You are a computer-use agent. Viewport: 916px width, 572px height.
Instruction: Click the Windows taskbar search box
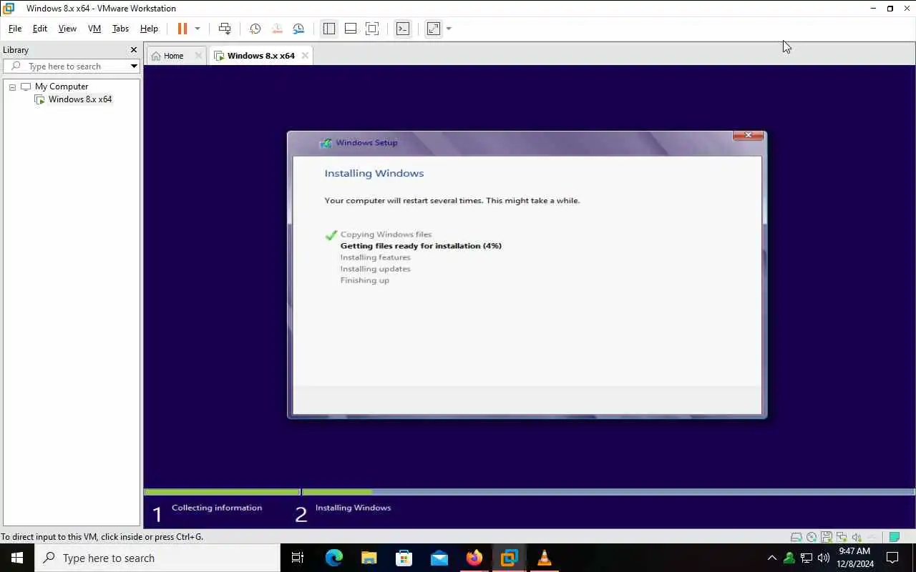tap(157, 558)
